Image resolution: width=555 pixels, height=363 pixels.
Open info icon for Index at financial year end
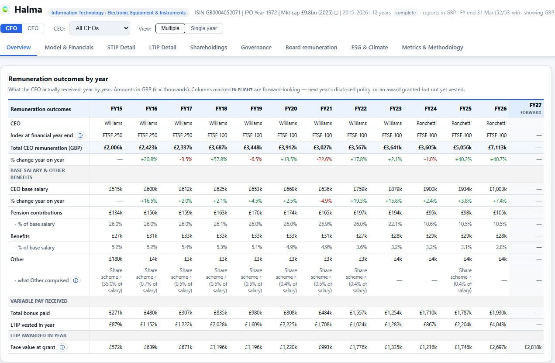(x=80, y=135)
